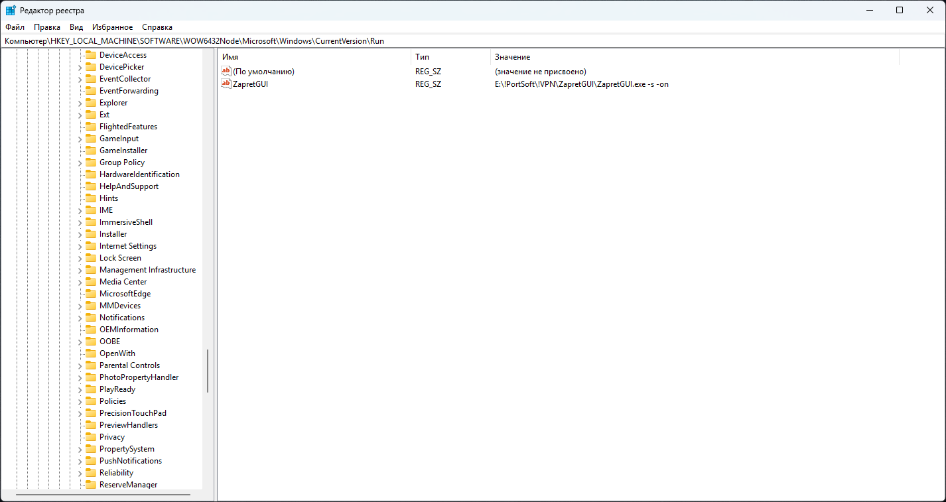This screenshot has height=502, width=946.
Task: Select the Policies folder icon
Action: (91, 401)
